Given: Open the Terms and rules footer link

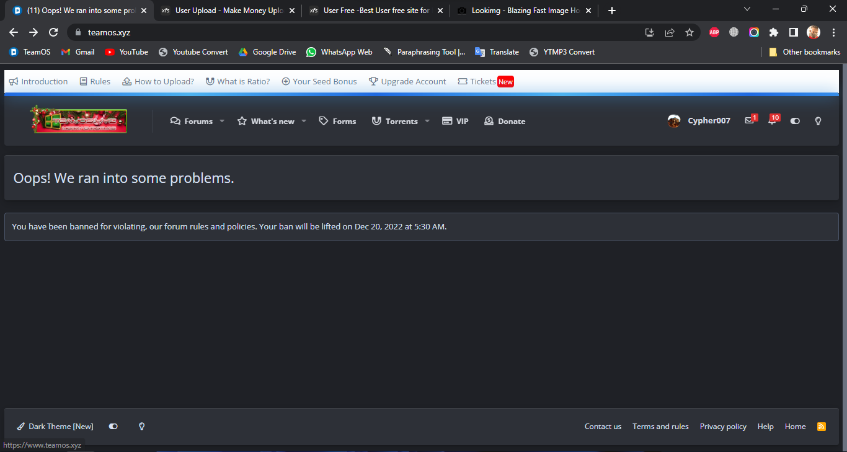Looking at the screenshot, I should pyautogui.click(x=660, y=427).
